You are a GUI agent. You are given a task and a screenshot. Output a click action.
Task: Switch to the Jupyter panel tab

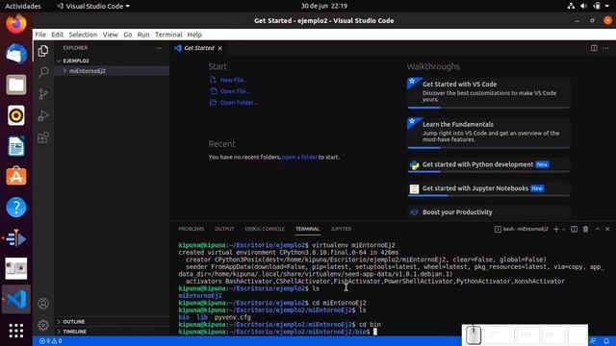pyautogui.click(x=341, y=229)
